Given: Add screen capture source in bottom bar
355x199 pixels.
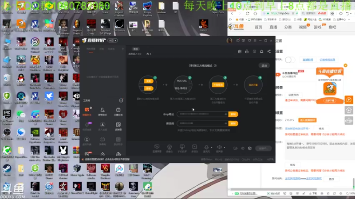Looking at the screenshot, I should click(x=157, y=148).
